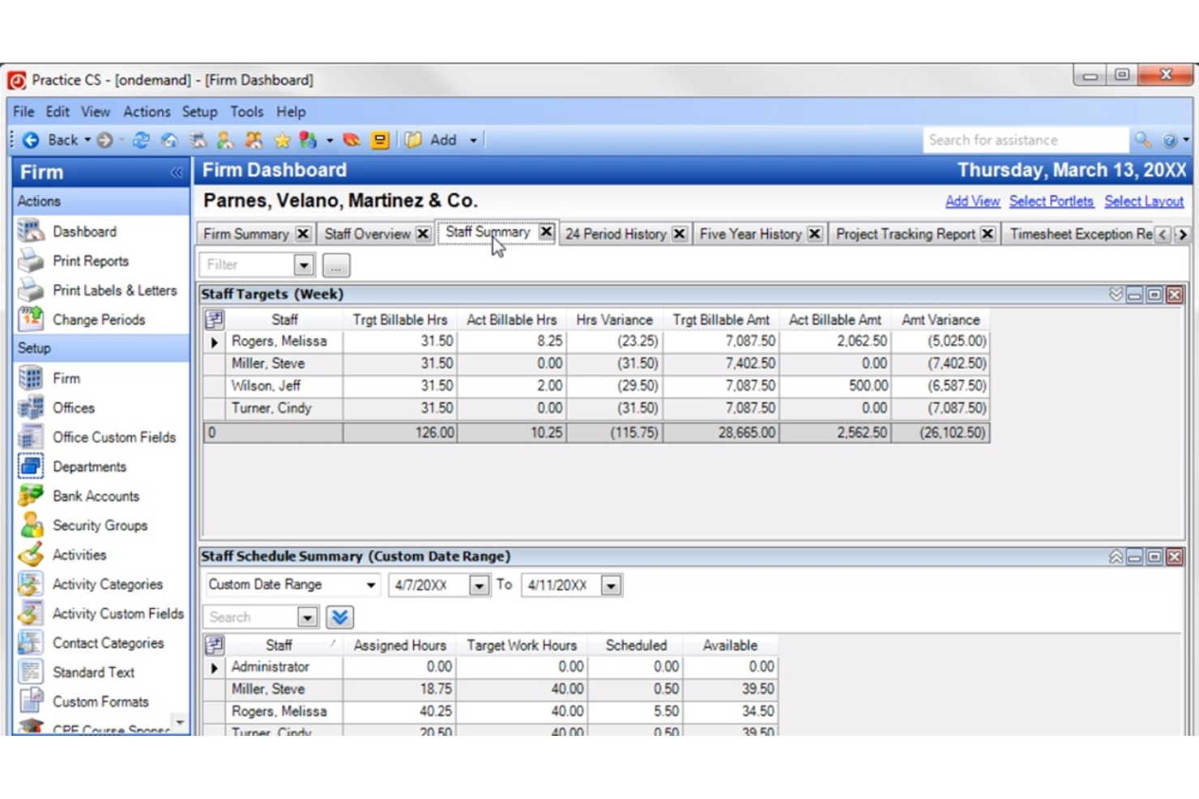Click the Departments setup icon
The image size is (1199, 799).
click(30, 466)
